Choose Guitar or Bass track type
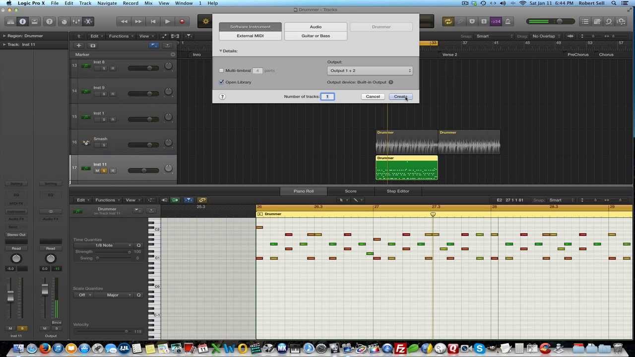Screen dimensions: 635x357 pos(316,36)
